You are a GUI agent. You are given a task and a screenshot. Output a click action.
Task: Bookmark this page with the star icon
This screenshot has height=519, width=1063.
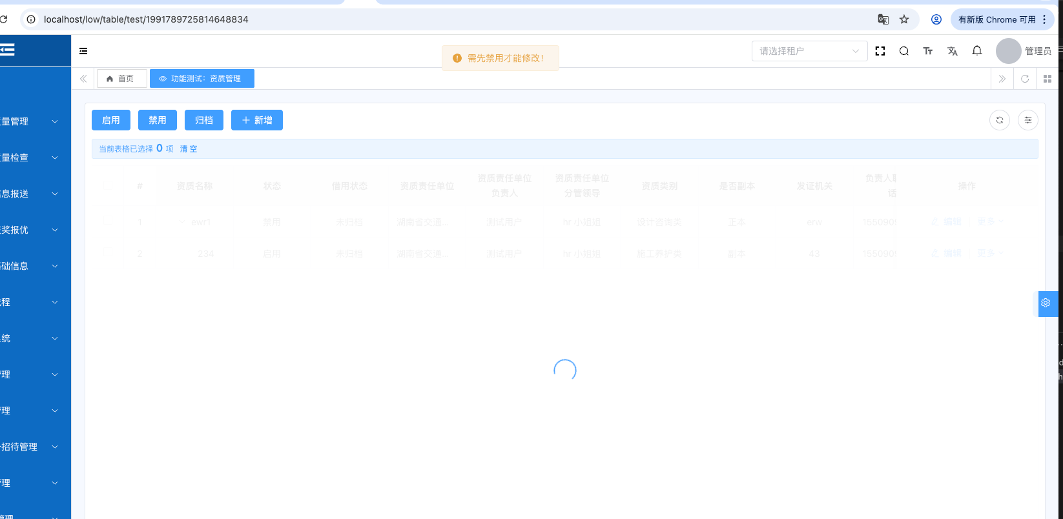click(904, 19)
